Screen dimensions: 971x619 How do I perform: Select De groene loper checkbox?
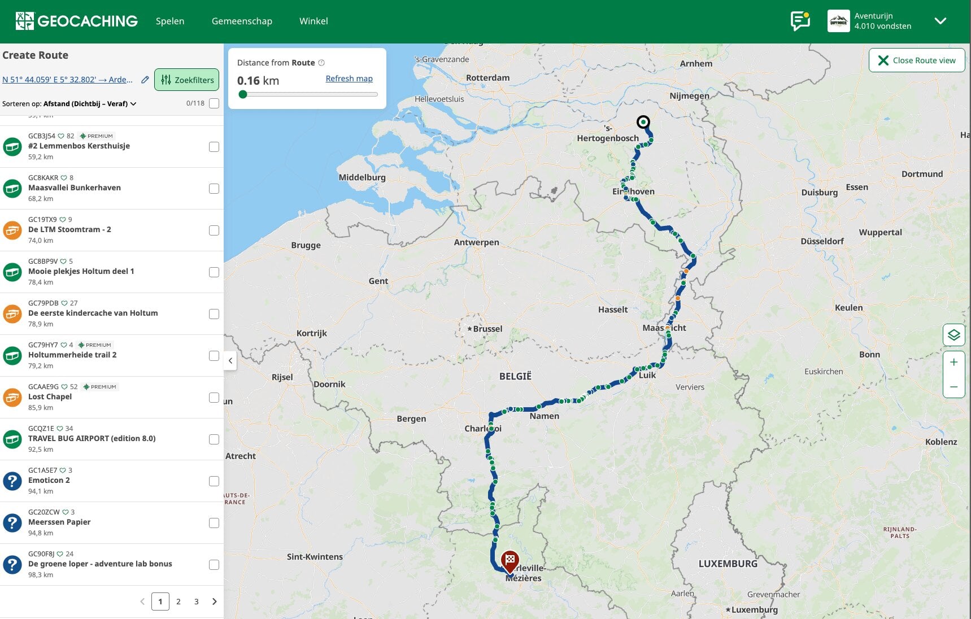[214, 565]
